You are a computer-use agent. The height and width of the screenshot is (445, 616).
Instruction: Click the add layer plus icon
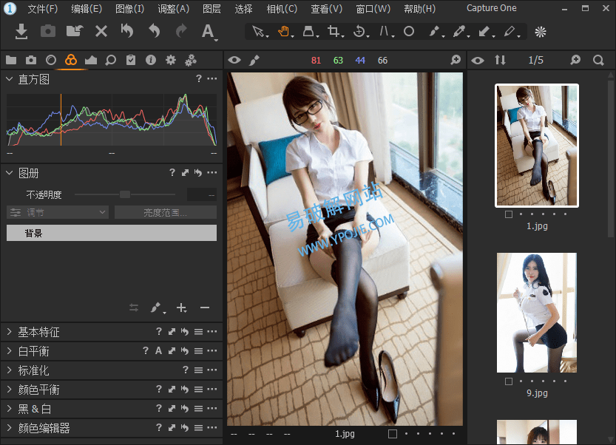(x=181, y=308)
